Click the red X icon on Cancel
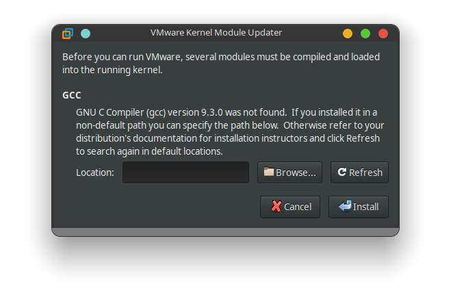This screenshot has height=295, width=451. 276,206
